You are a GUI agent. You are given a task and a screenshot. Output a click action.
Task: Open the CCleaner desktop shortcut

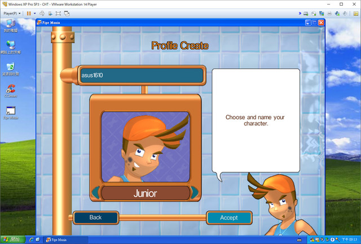click(x=11, y=91)
